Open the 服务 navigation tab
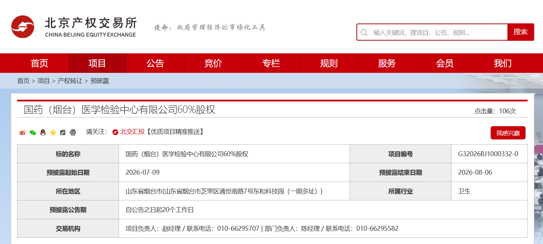Viewport: 543px width, 244px height. point(387,63)
